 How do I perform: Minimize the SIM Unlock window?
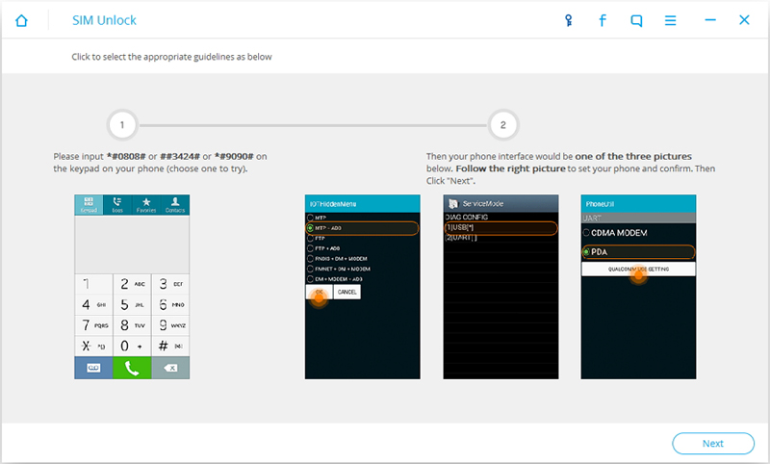click(710, 20)
